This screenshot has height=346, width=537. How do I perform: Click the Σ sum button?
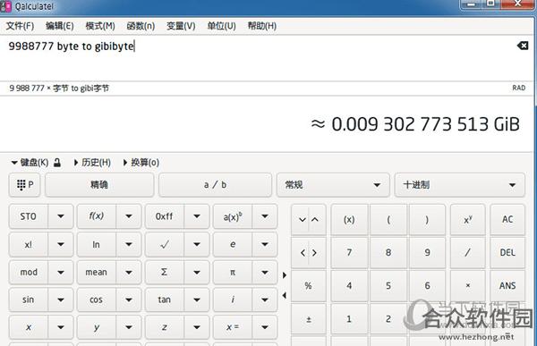click(165, 272)
